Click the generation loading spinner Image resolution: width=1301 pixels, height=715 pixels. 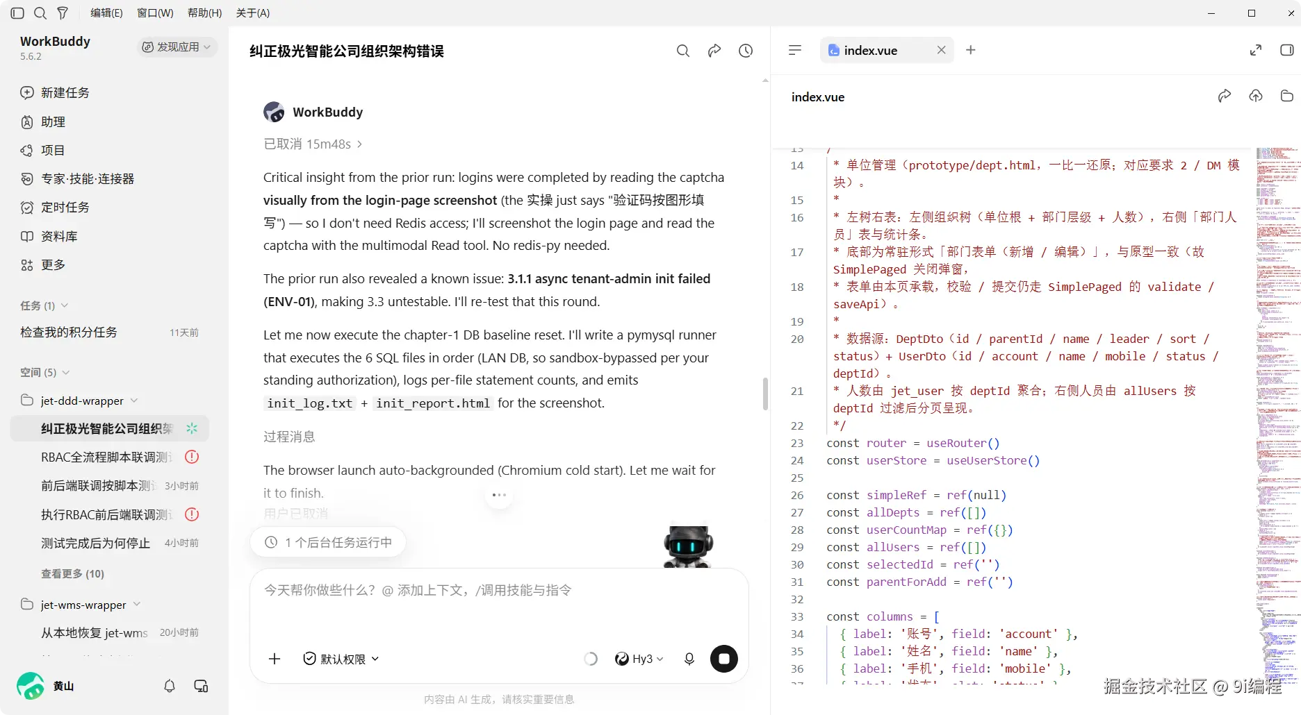[x=591, y=659]
